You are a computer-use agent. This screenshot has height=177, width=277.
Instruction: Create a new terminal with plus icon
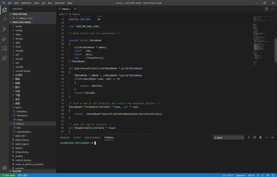[249, 138]
